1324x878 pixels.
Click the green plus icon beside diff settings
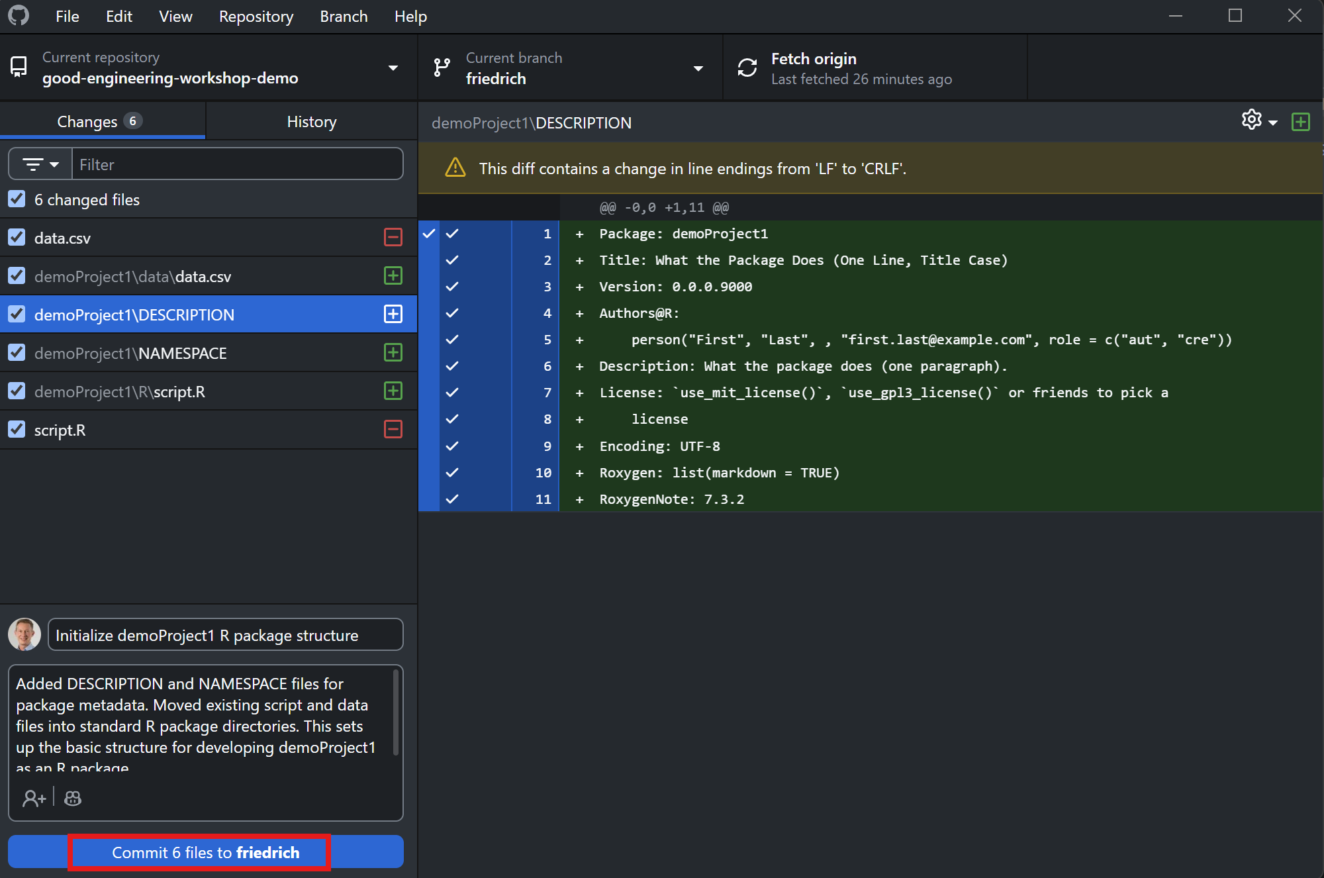1300,122
